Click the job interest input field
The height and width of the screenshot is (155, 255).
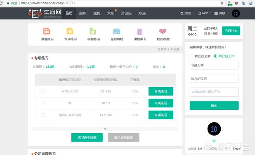pos(214,92)
